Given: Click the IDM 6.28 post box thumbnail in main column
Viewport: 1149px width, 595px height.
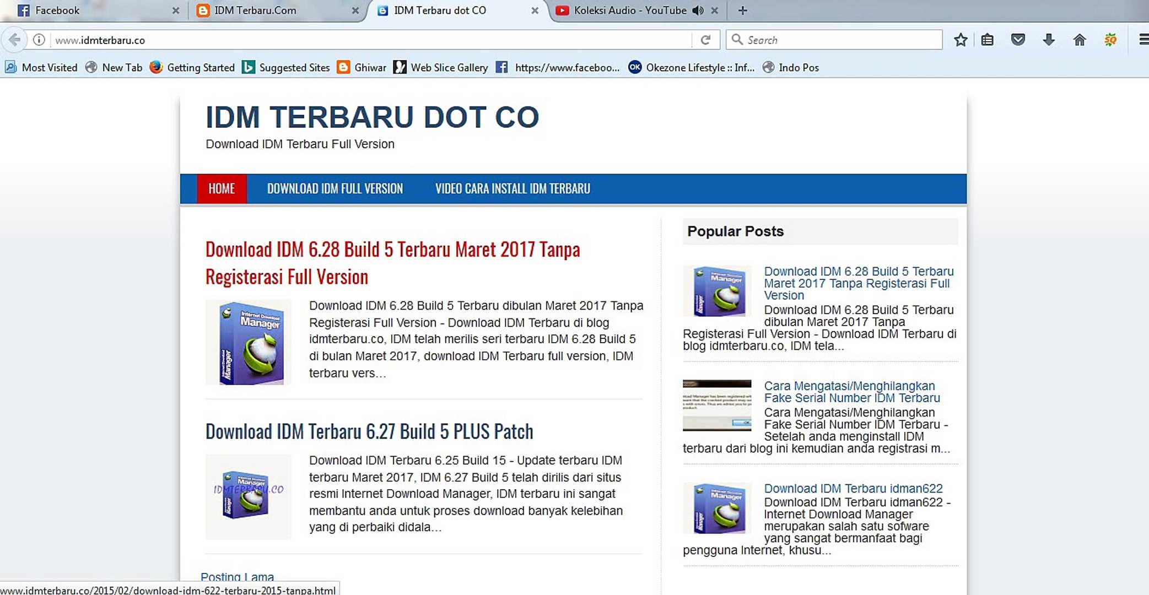Looking at the screenshot, I should (249, 342).
